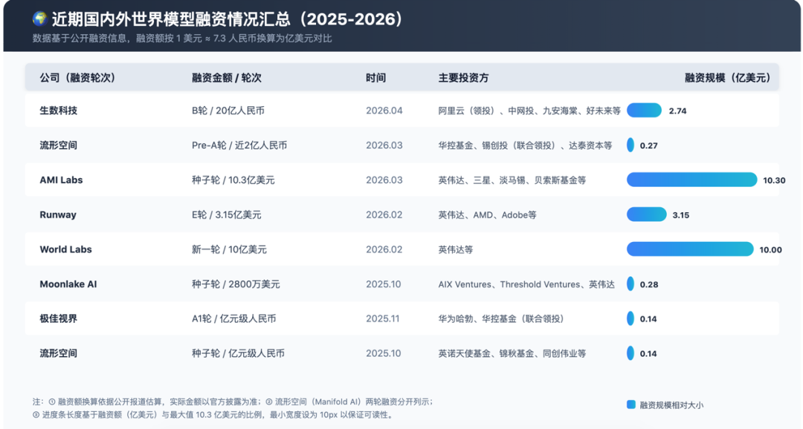Click the Pre-A 流形空间 funding dot
The width and height of the screenshot is (803, 429).
[629, 145]
